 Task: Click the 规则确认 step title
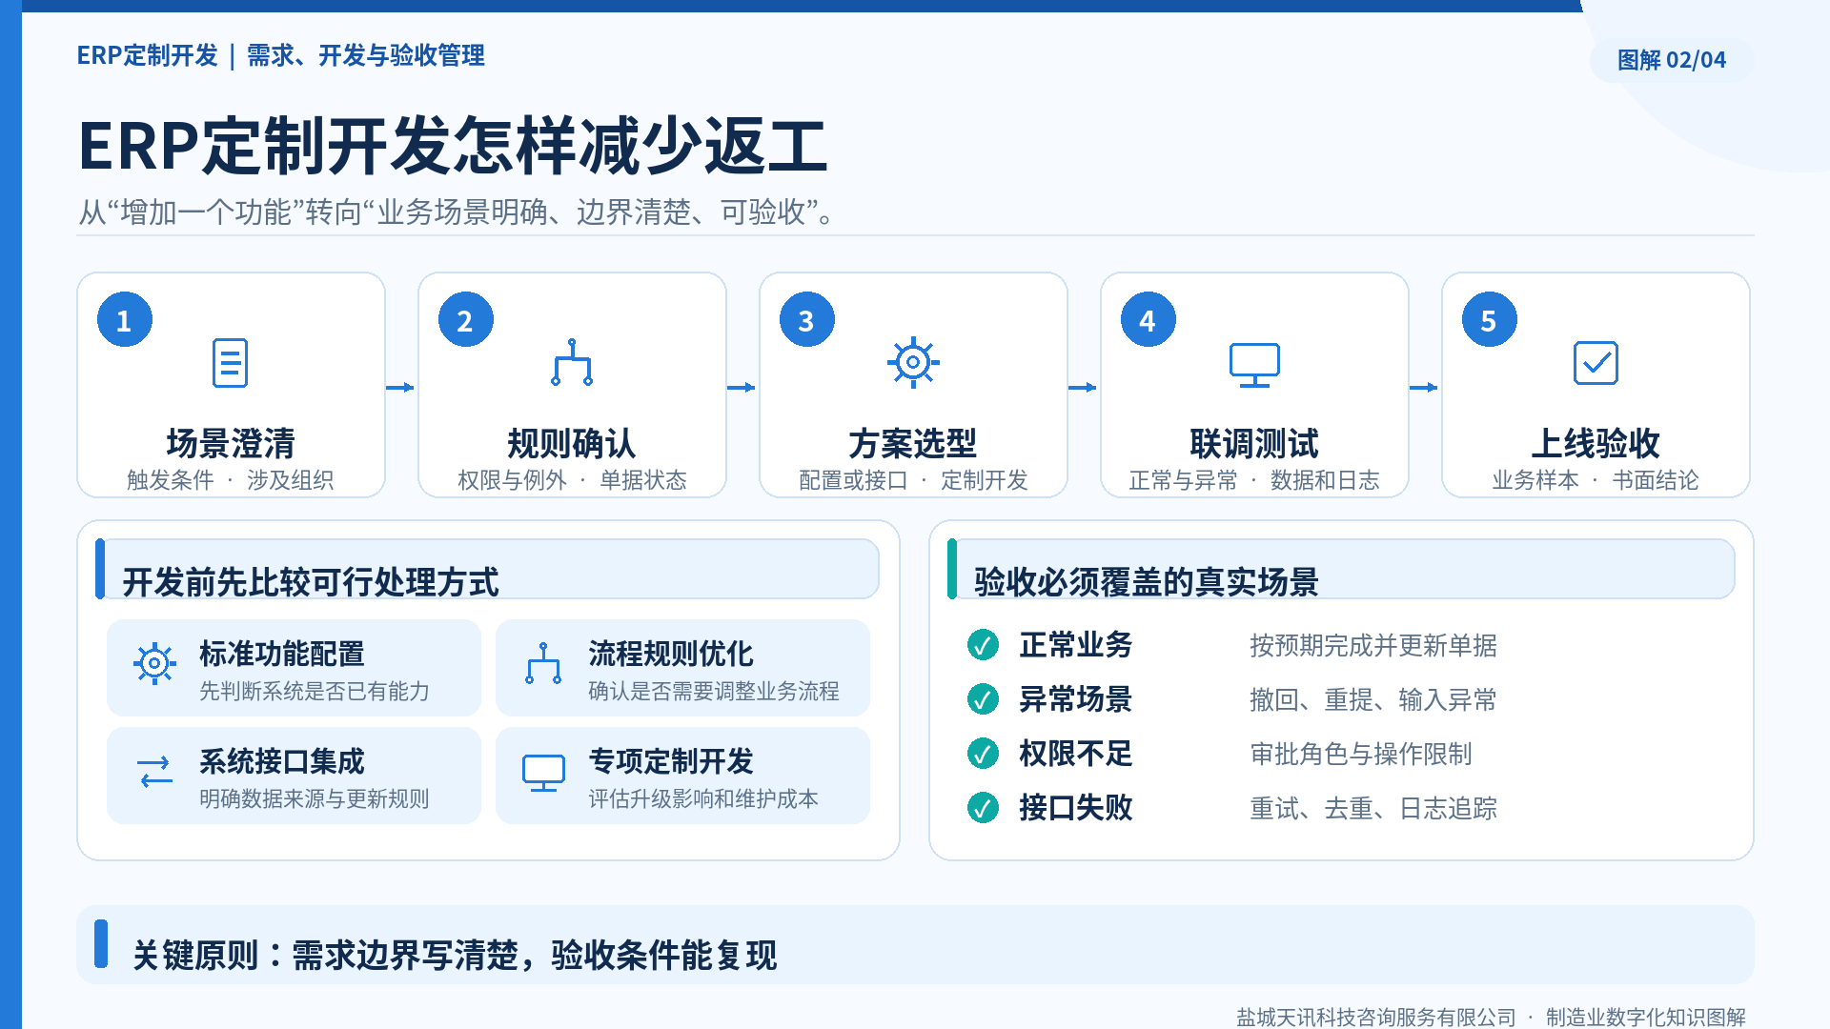click(x=572, y=443)
